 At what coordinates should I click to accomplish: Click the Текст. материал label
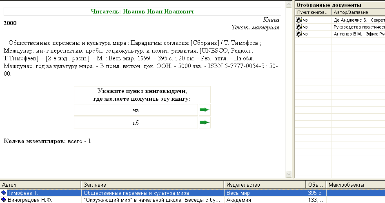pos(255,27)
